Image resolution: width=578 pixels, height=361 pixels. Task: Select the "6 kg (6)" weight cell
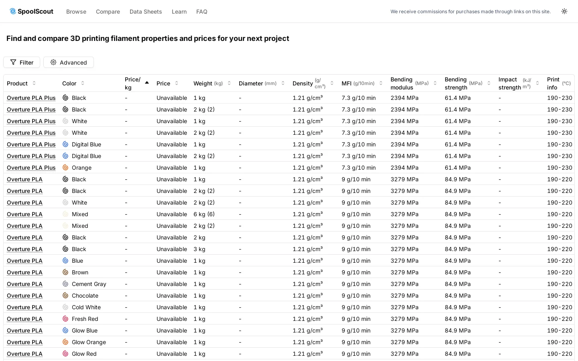tap(204, 214)
